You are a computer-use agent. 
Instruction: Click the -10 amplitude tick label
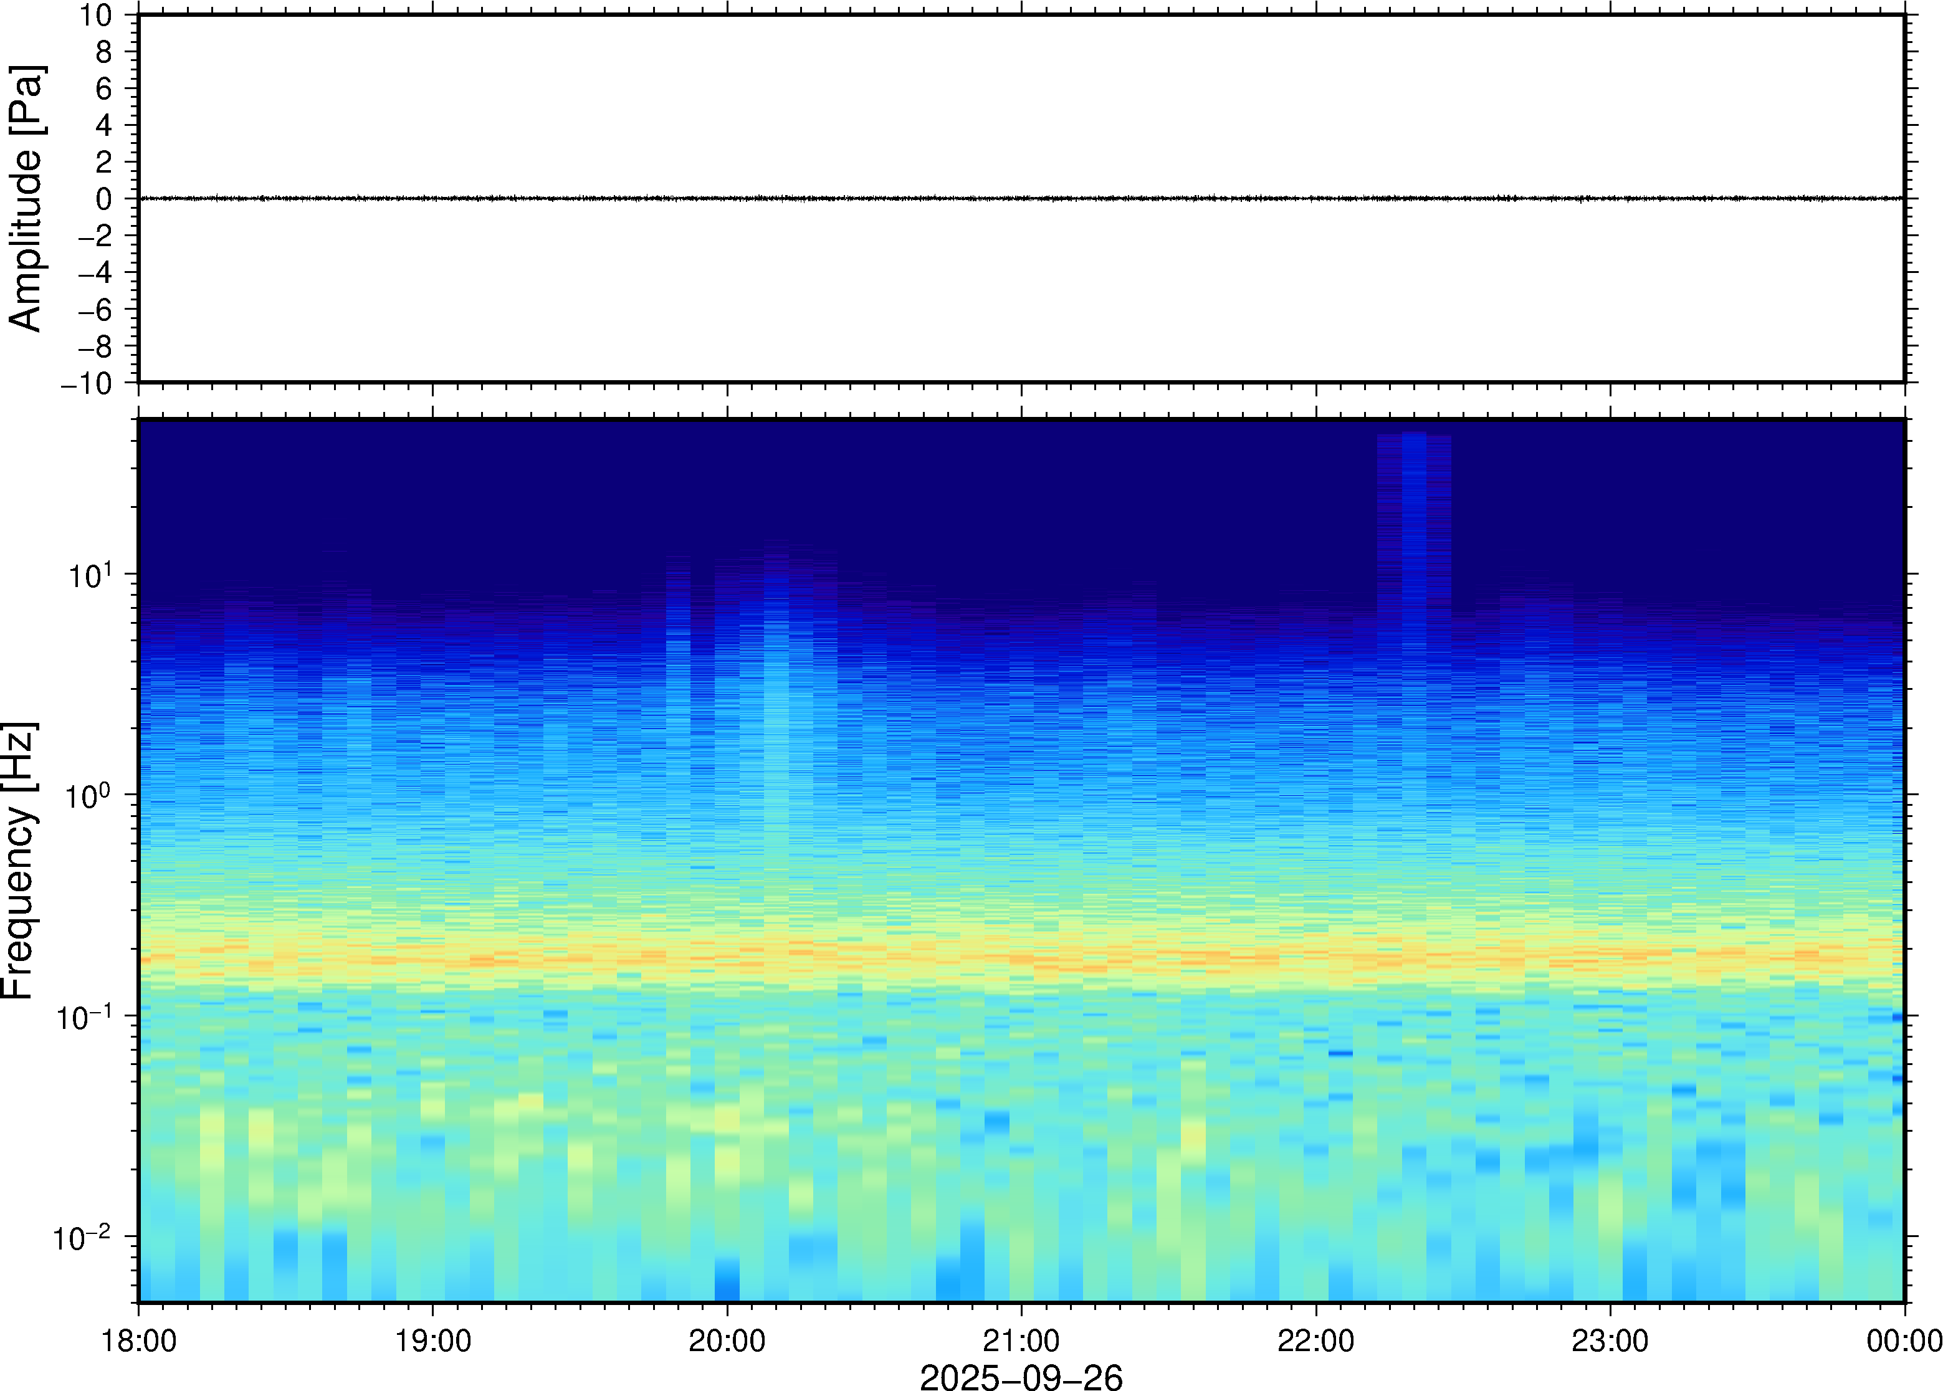click(x=87, y=384)
